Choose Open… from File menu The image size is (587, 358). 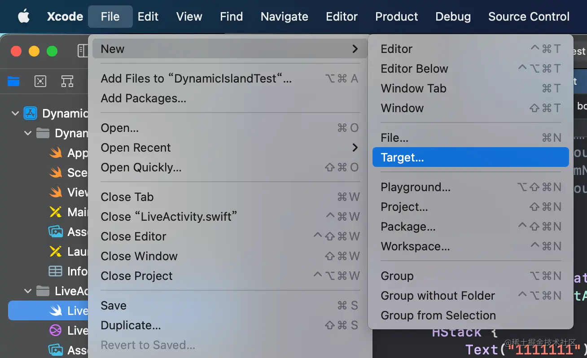pyautogui.click(x=230, y=128)
